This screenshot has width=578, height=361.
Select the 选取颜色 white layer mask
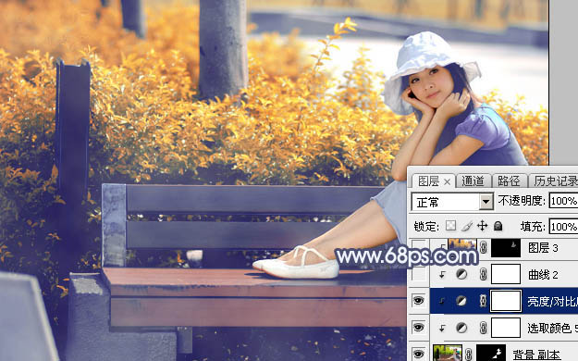506,328
